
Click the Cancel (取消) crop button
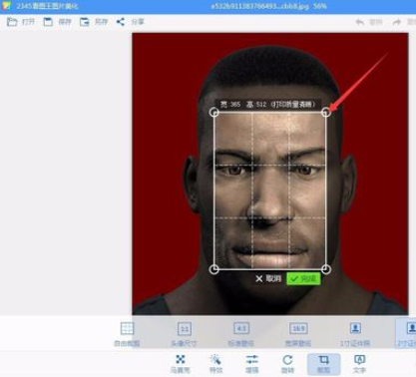(268, 278)
